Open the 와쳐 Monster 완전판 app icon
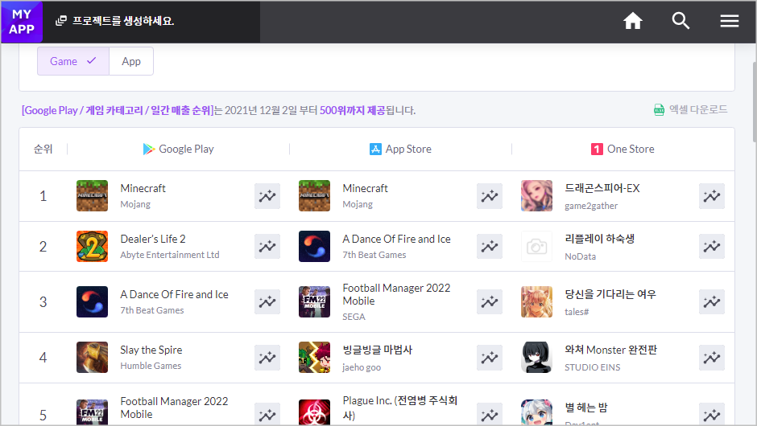 coord(536,357)
